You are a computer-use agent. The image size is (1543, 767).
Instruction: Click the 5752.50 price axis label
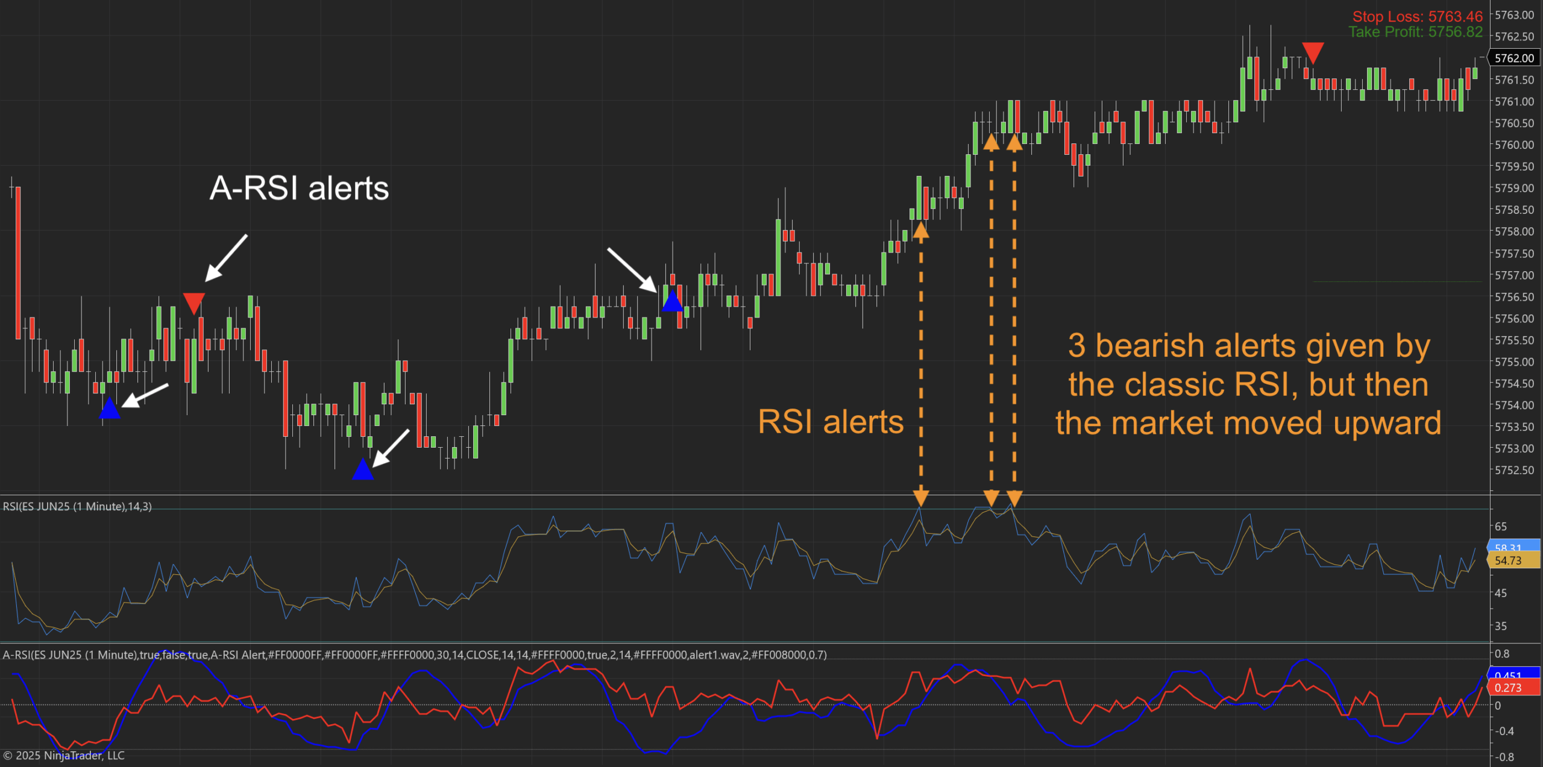point(1515,470)
